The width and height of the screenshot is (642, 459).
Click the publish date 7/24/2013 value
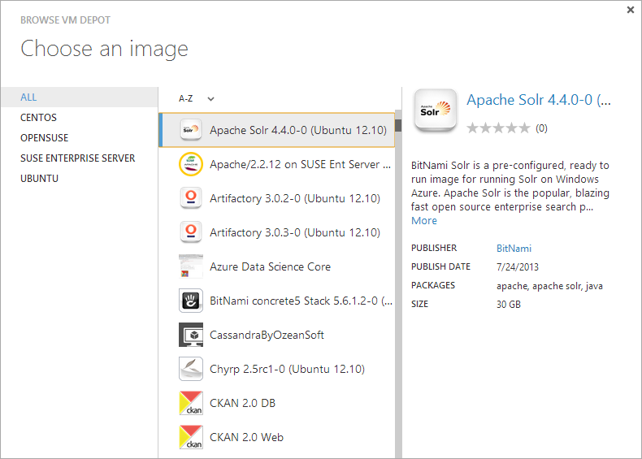click(517, 267)
